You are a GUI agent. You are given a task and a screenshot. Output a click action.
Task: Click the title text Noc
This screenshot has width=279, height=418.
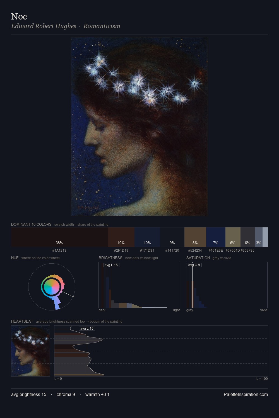[19, 16]
